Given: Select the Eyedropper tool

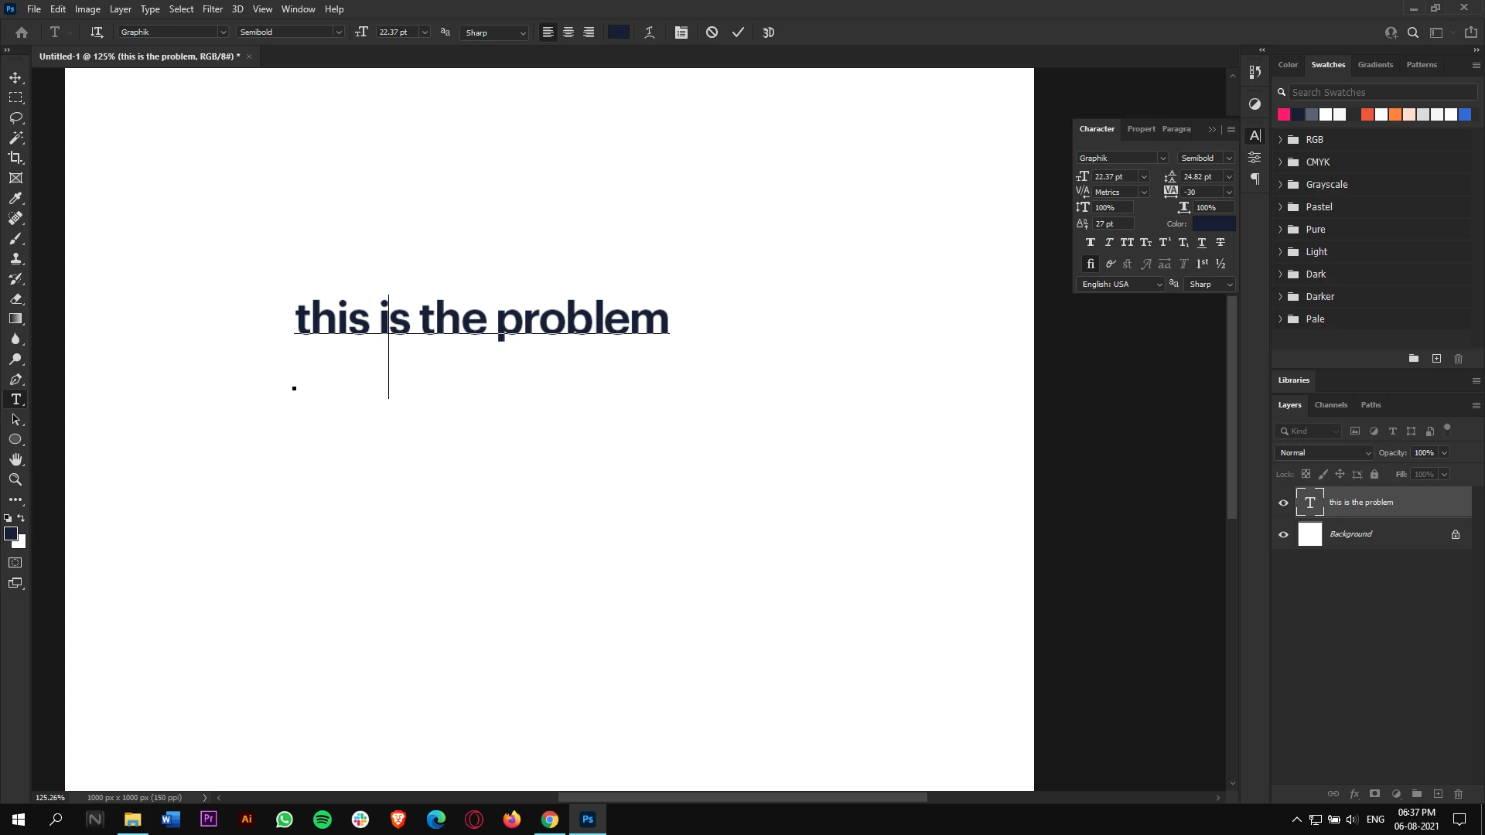Looking at the screenshot, I should pyautogui.click(x=15, y=199).
